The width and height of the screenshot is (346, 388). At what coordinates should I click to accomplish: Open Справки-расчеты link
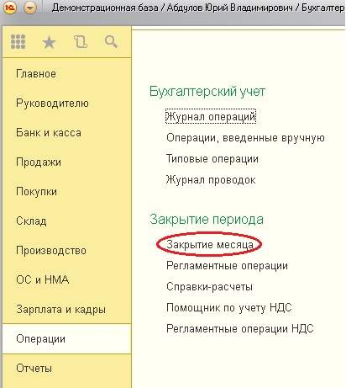pos(209,286)
